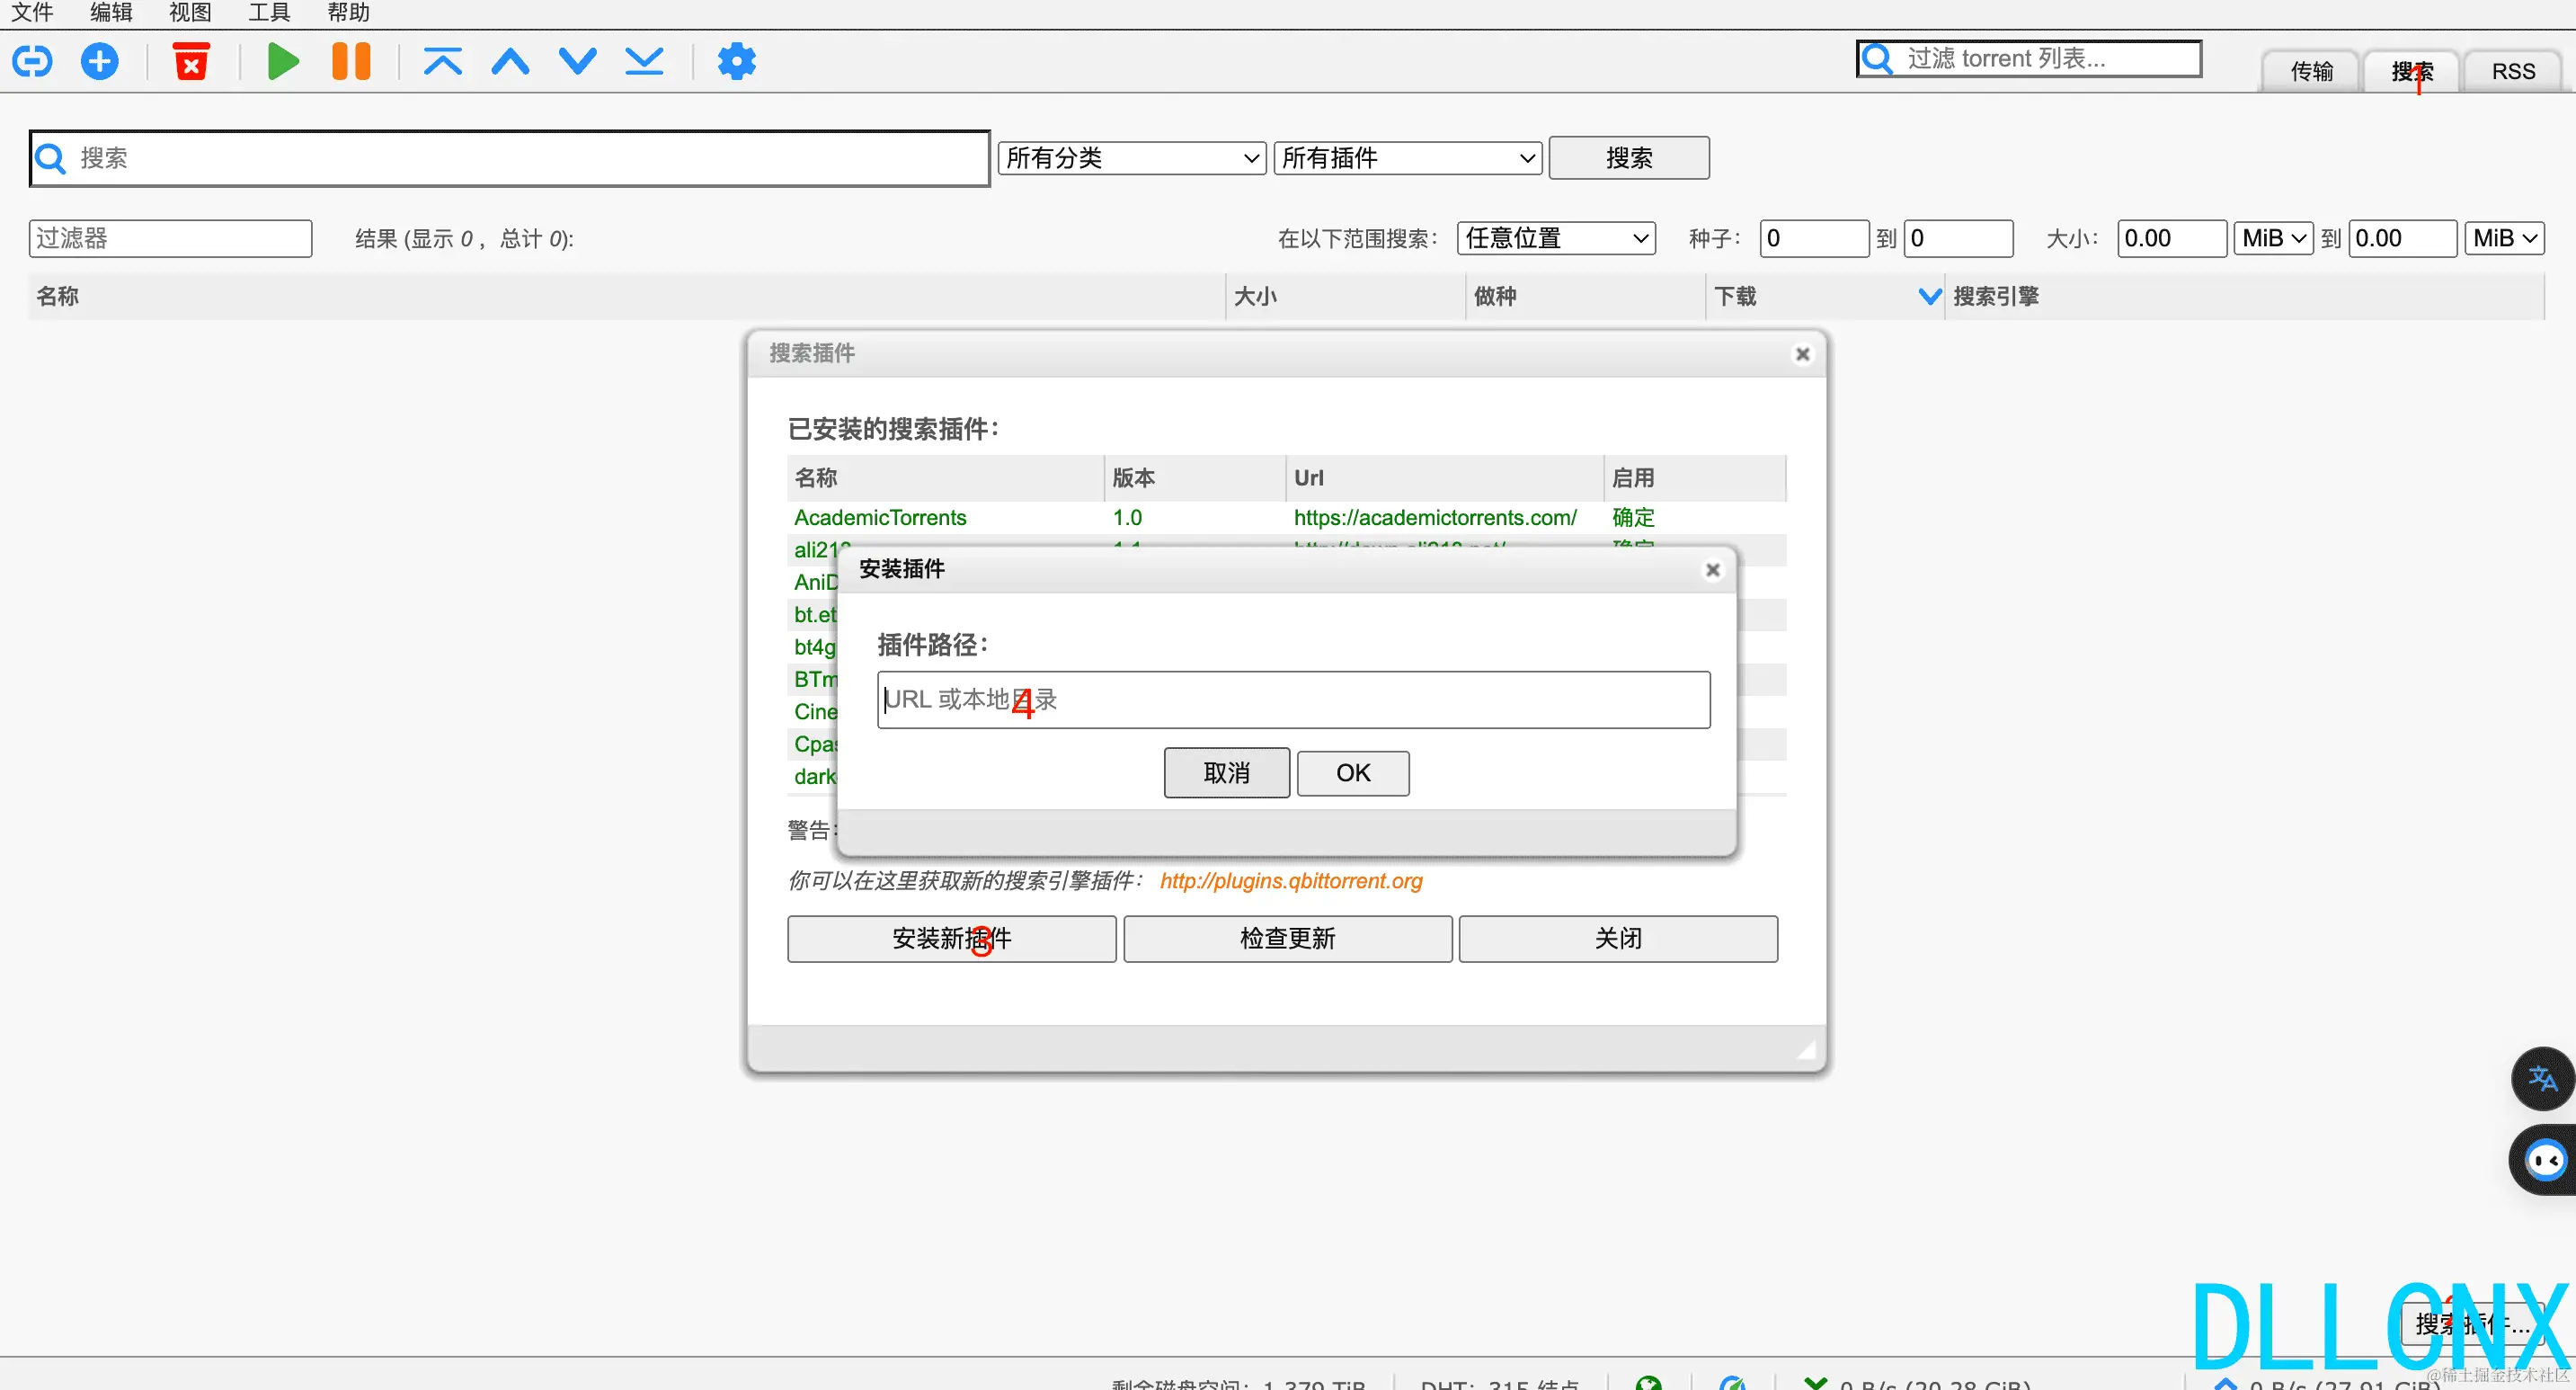Open the plugins.qbittorrent.org link
Image resolution: width=2576 pixels, height=1390 pixels.
pos(1290,881)
